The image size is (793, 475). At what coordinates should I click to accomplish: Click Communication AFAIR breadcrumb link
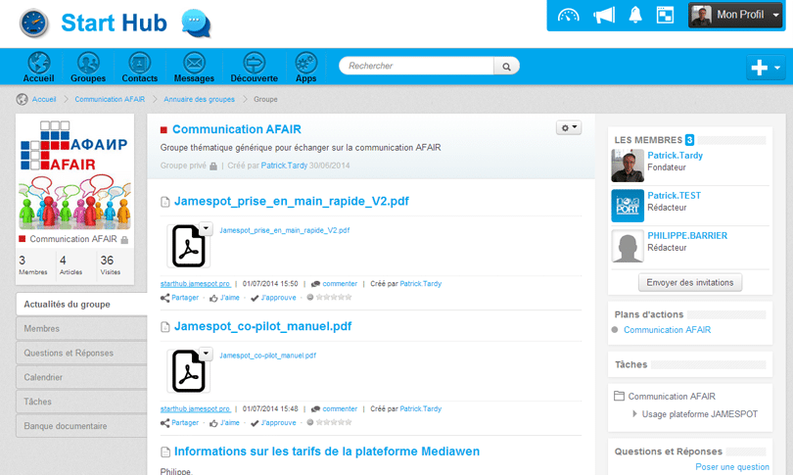click(110, 99)
